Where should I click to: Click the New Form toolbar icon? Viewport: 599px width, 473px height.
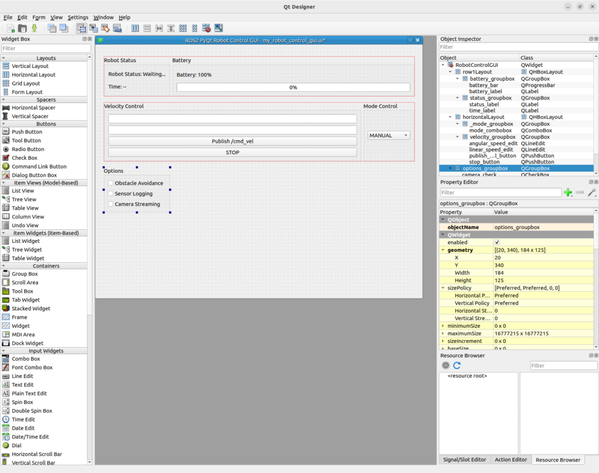11,28
